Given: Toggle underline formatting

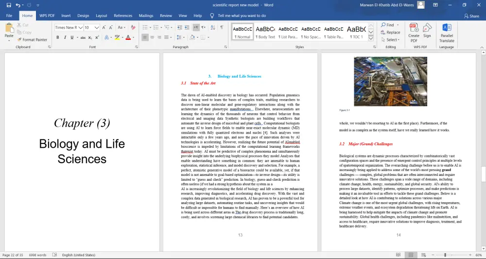Looking at the screenshot, I should click(x=72, y=37).
